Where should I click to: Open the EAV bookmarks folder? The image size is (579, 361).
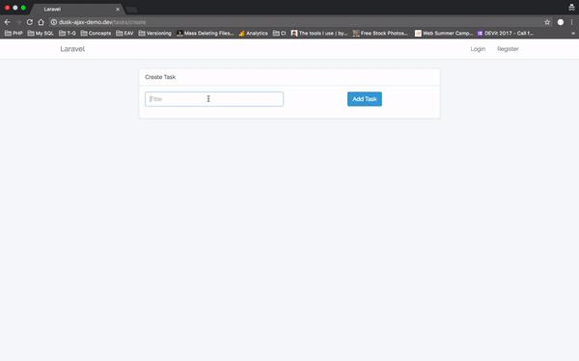(124, 33)
